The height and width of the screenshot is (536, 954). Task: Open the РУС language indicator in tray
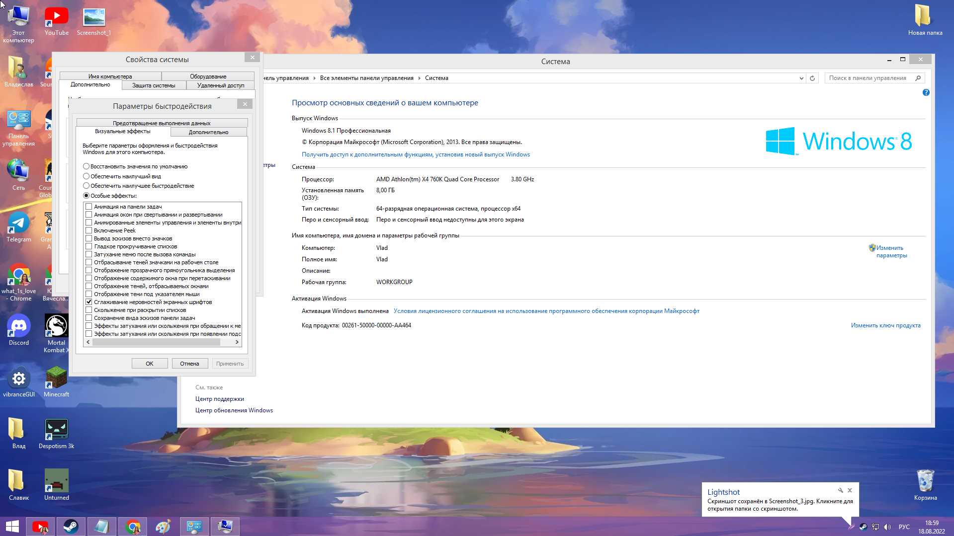point(904,527)
